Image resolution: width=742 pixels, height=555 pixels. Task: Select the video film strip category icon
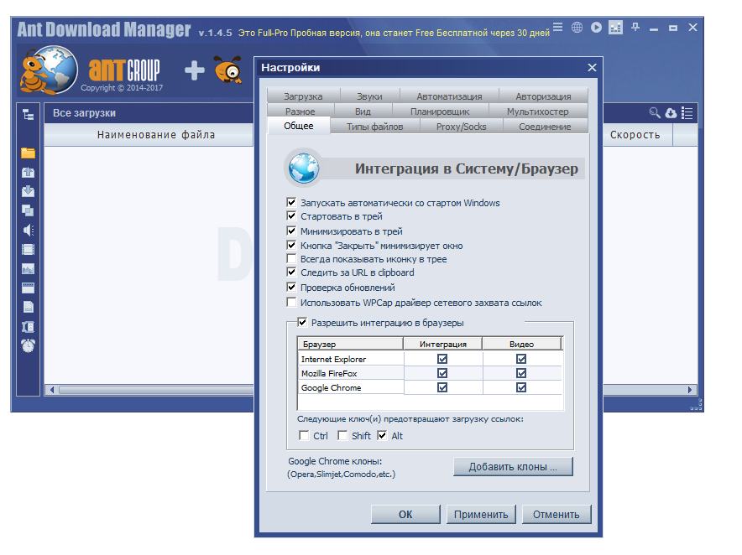[x=28, y=249]
